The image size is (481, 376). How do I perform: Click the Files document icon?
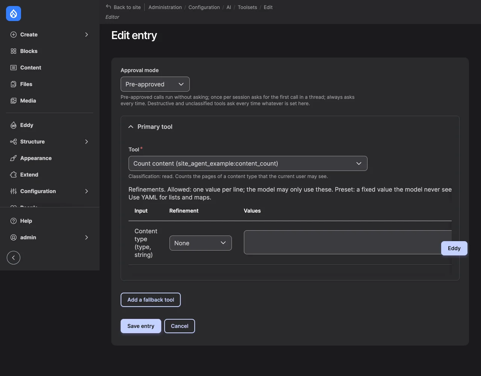click(x=14, y=84)
